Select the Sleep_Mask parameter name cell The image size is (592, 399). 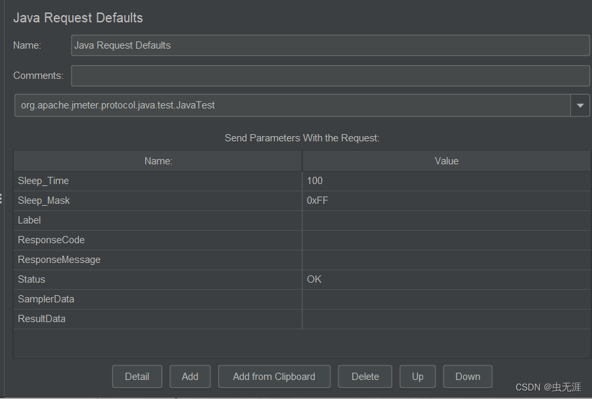pyautogui.click(x=158, y=200)
